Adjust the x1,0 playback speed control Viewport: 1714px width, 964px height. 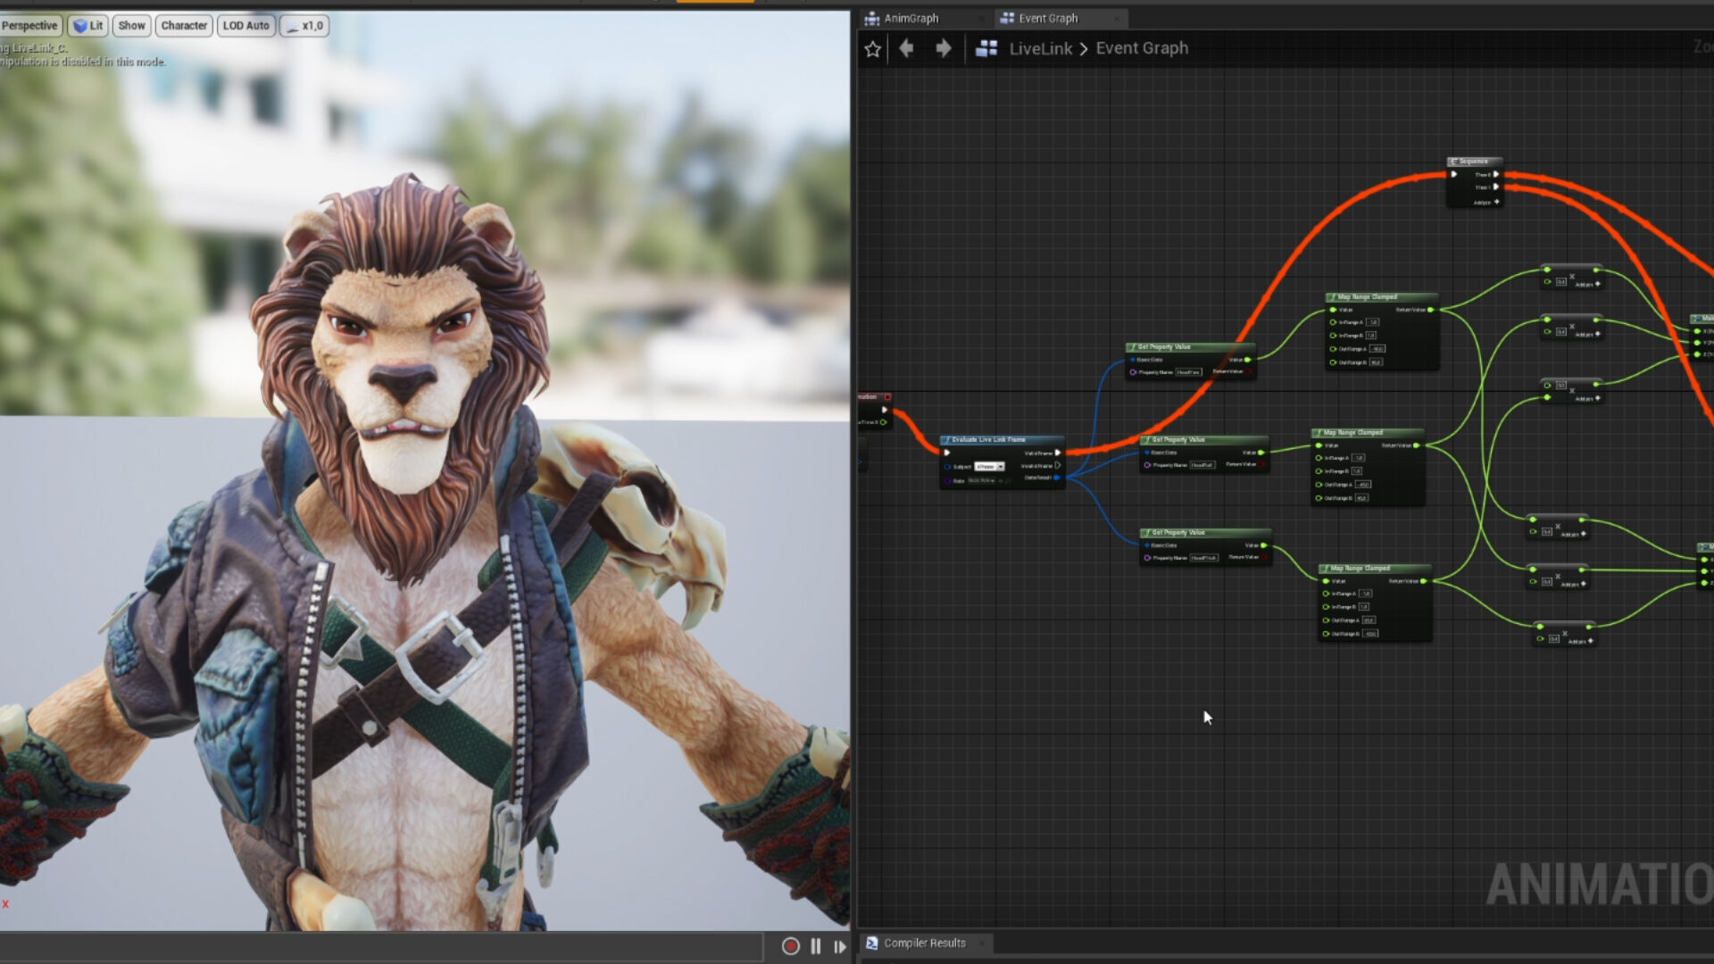(x=305, y=26)
